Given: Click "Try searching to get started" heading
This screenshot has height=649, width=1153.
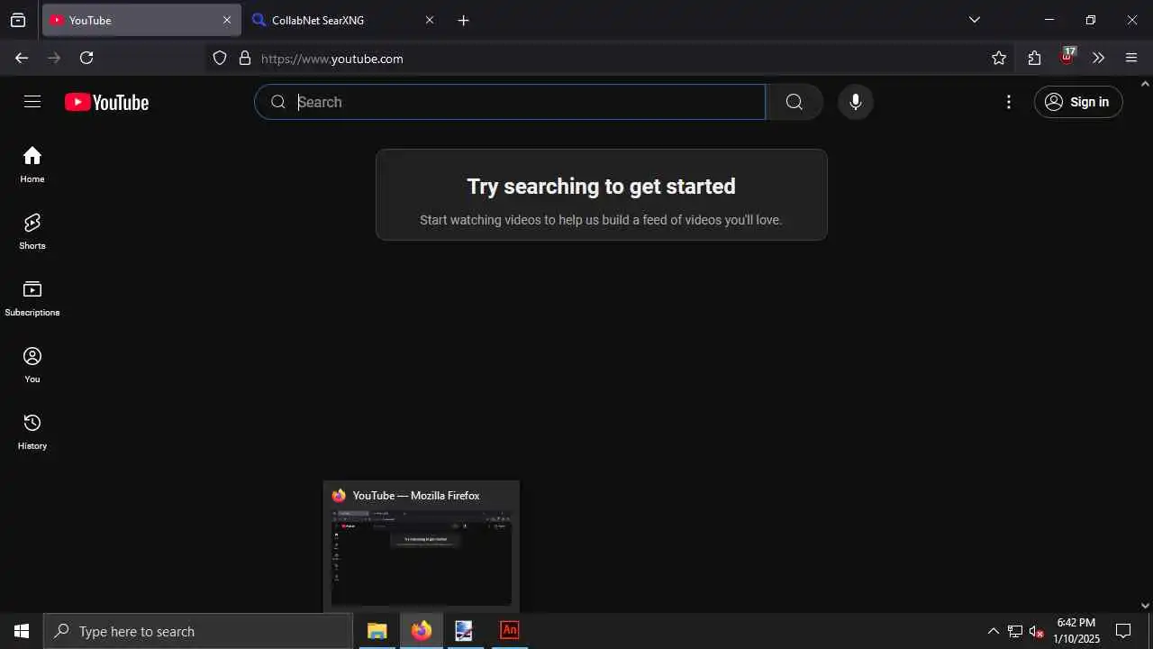Looking at the screenshot, I should pos(601,187).
